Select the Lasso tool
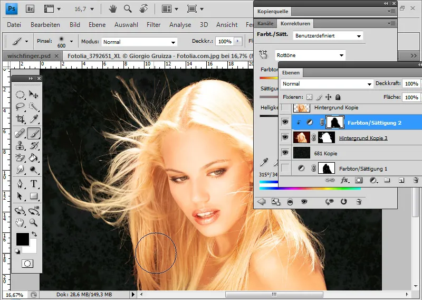This screenshot has height=300, width=422. pyautogui.click(x=20, y=107)
